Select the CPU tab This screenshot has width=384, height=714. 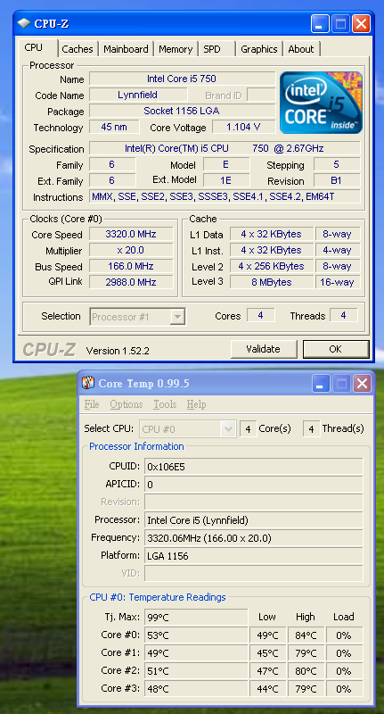tap(34, 48)
